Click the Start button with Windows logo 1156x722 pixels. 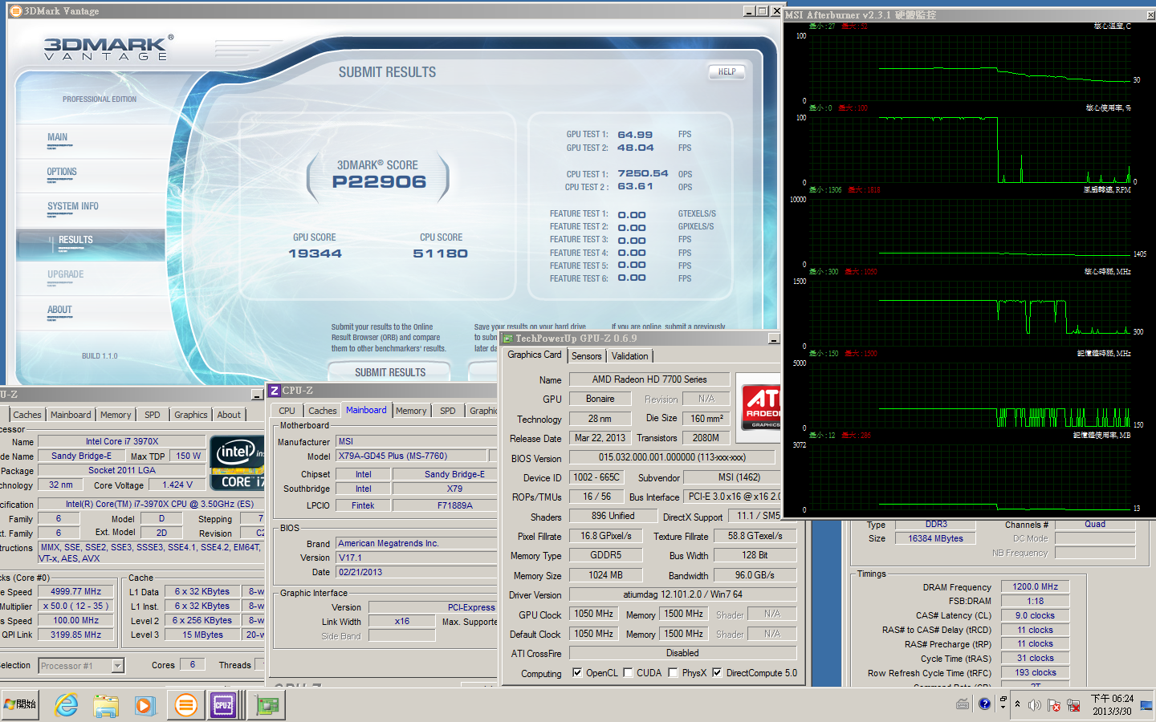click(20, 704)
